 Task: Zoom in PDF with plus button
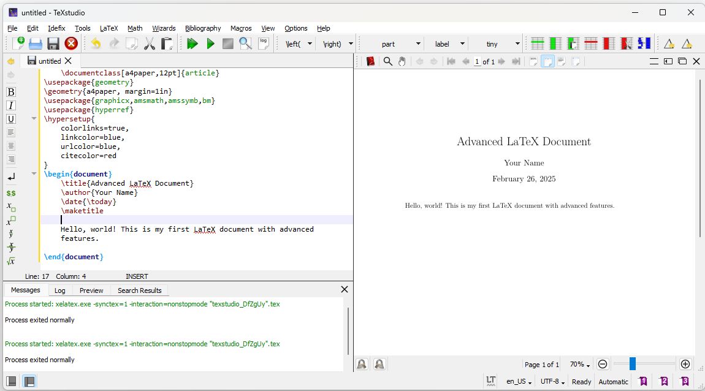pyautogui.click(x=685, y=364)
